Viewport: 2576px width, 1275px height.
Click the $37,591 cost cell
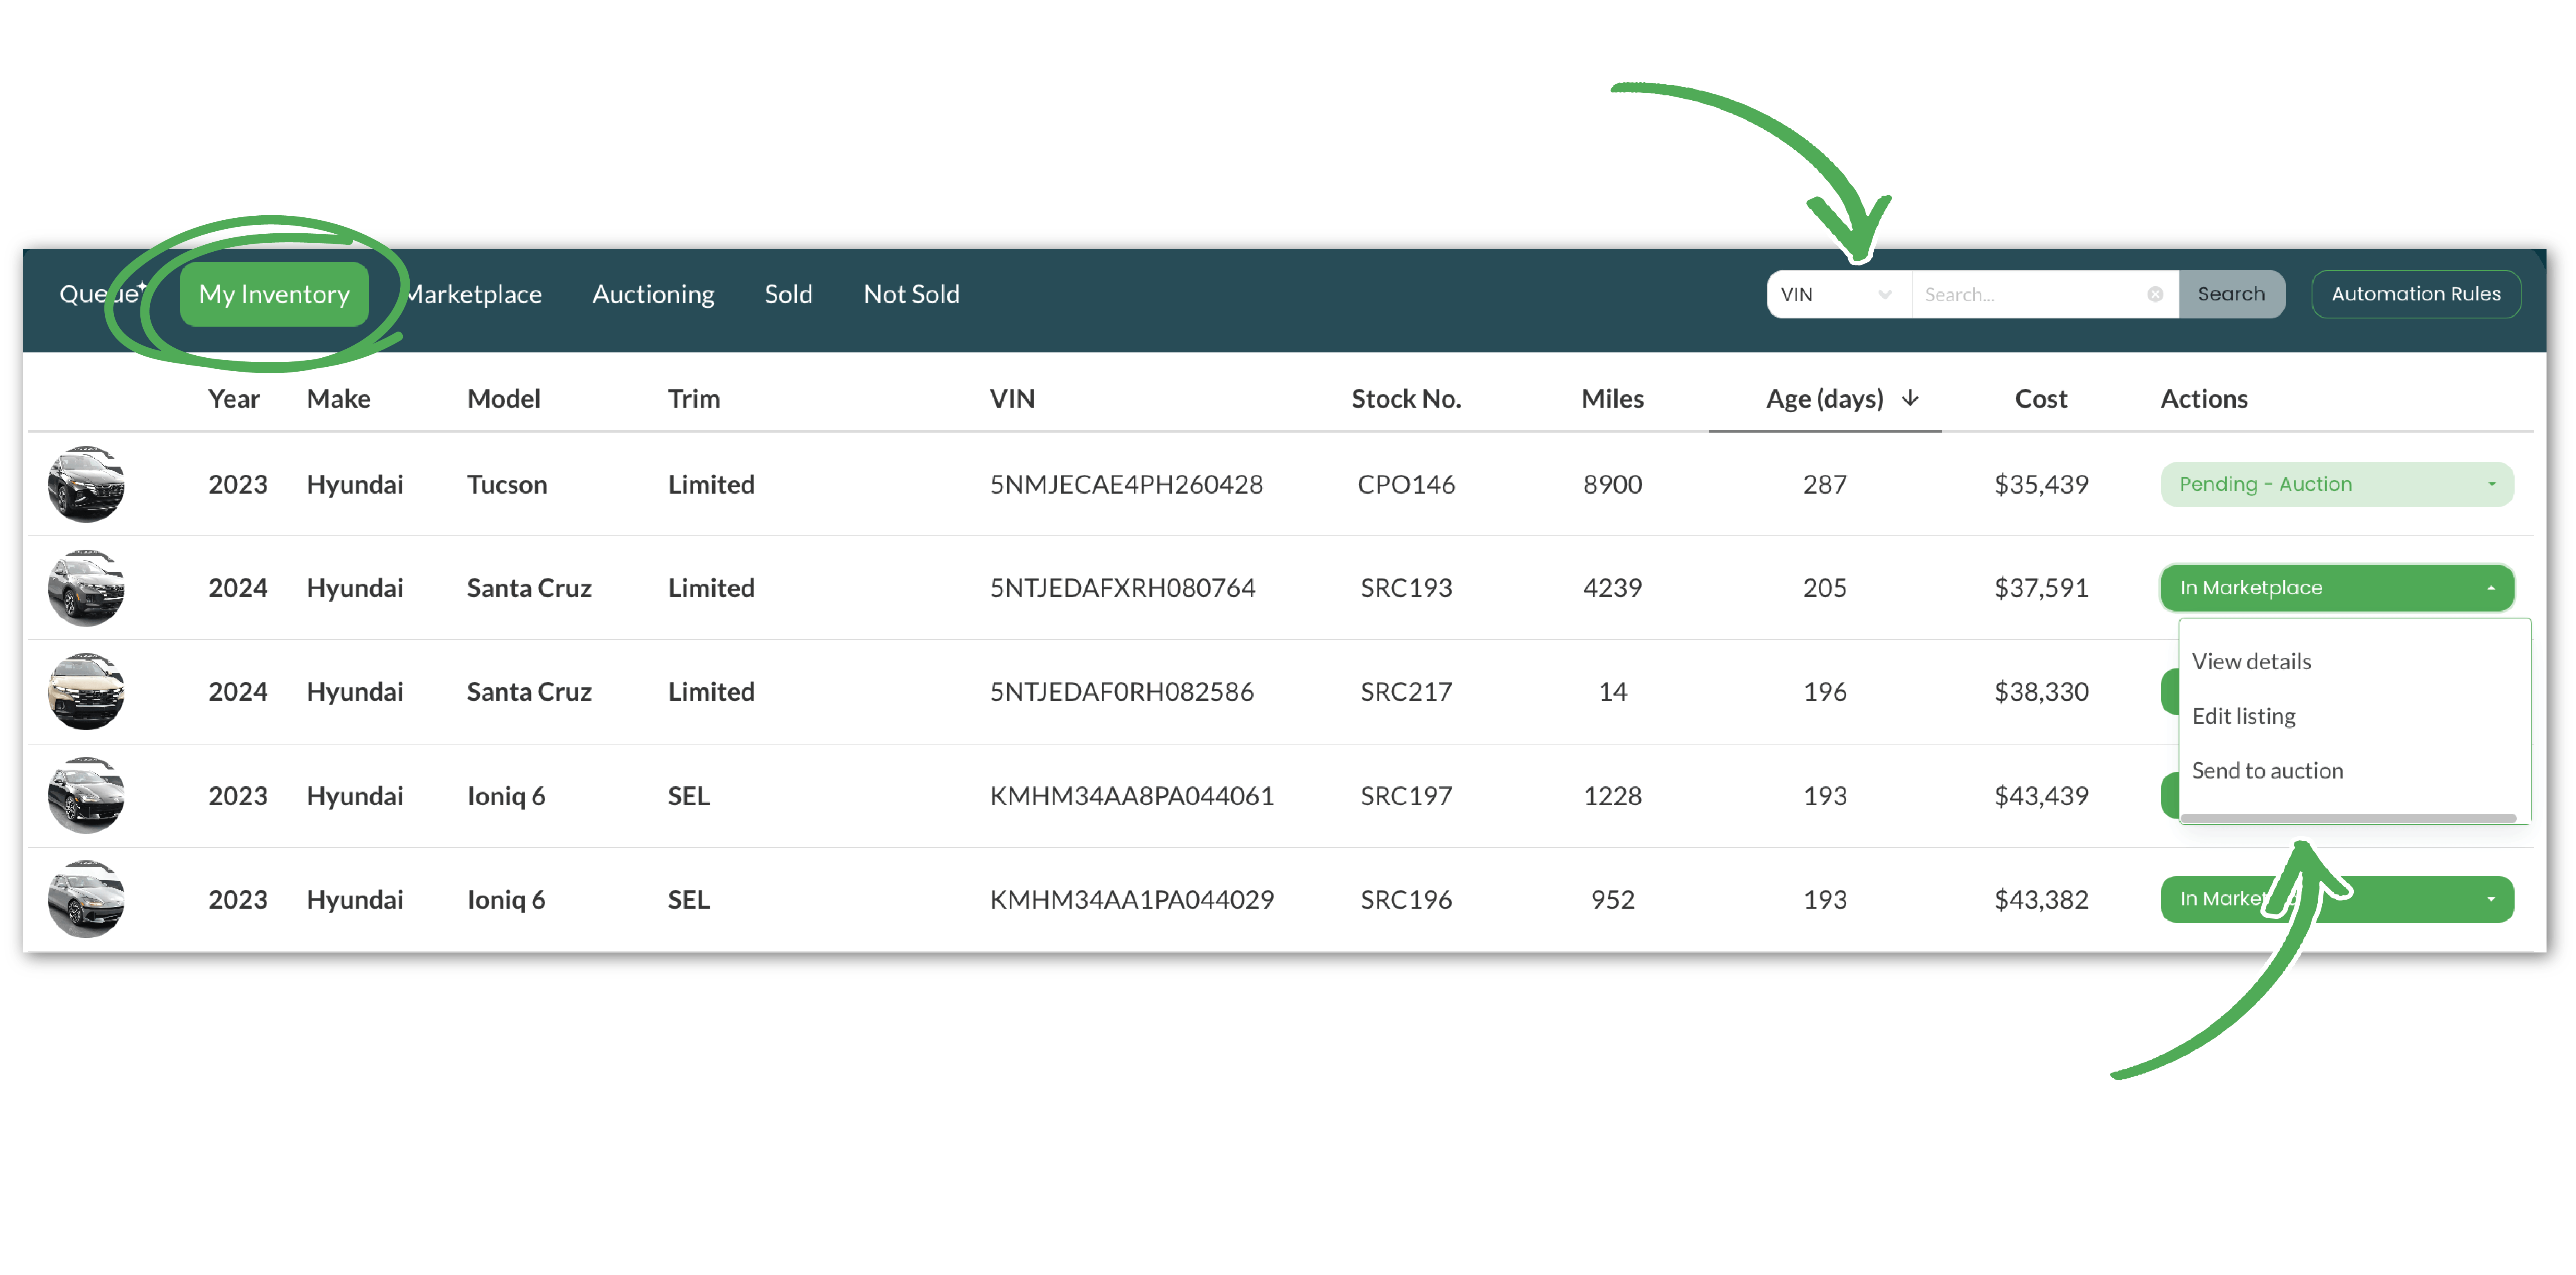[x=2041, y=588]
